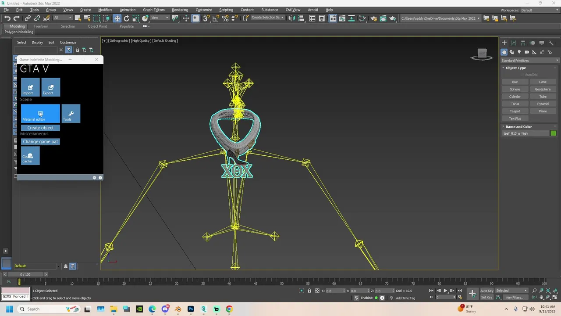Open Rendered Frame Window icon
Viewport: 561px width, 316px height.
(x=383, y=18)
